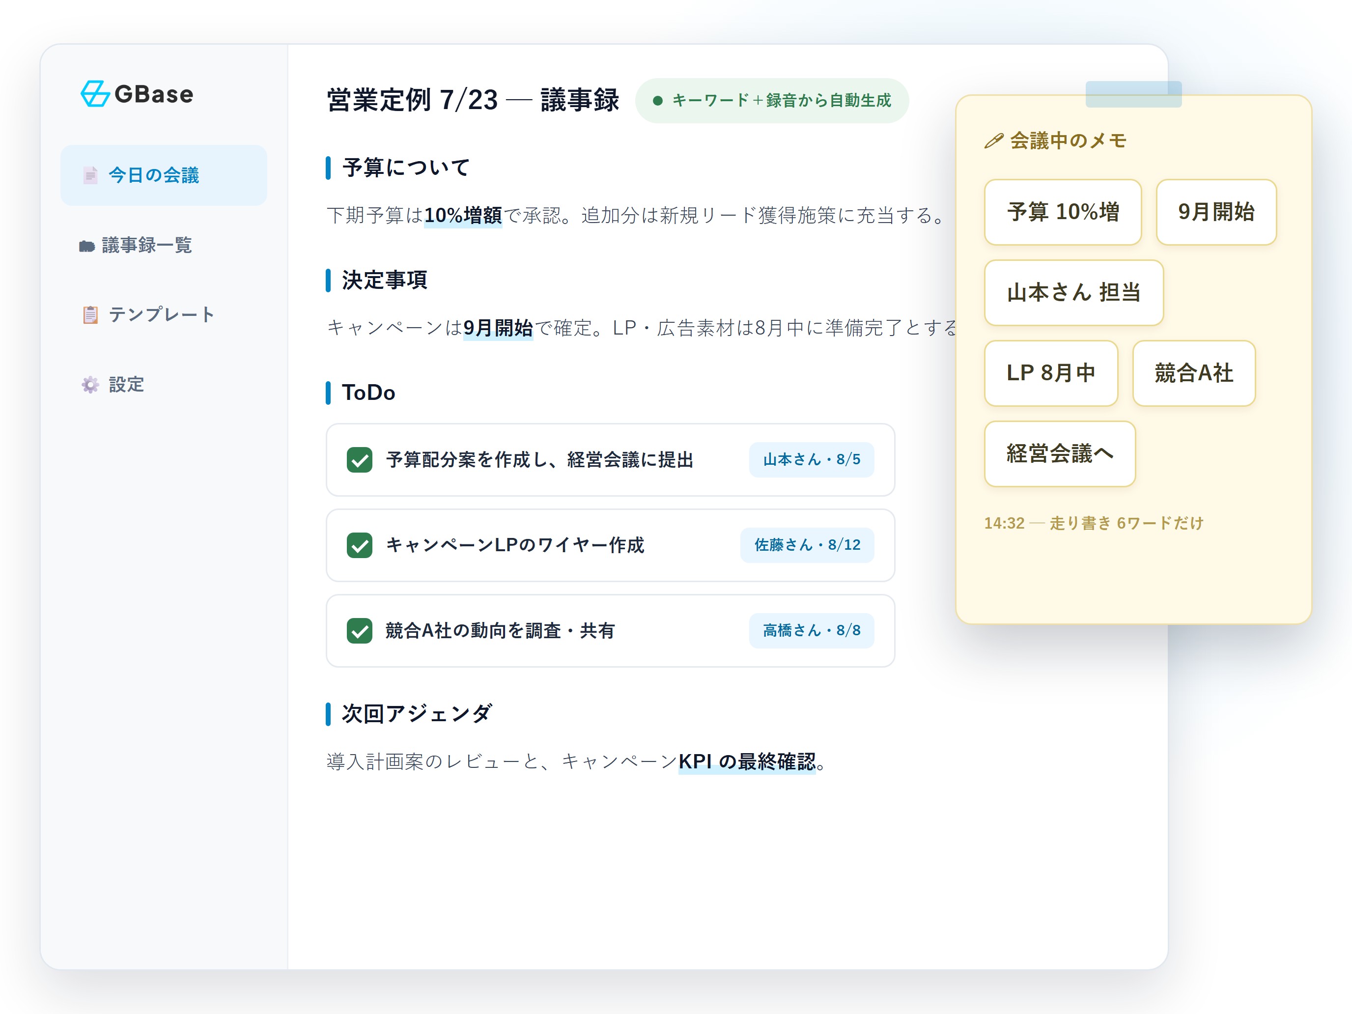
Task: Click the gear icon beside 設定
Action: click(90, 385)
